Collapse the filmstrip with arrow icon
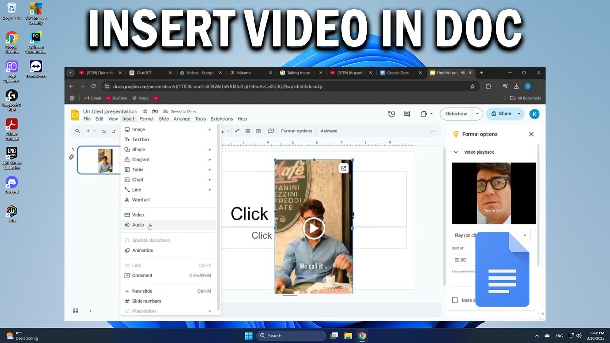Screen dimensions: 610x343 point(91,311)
